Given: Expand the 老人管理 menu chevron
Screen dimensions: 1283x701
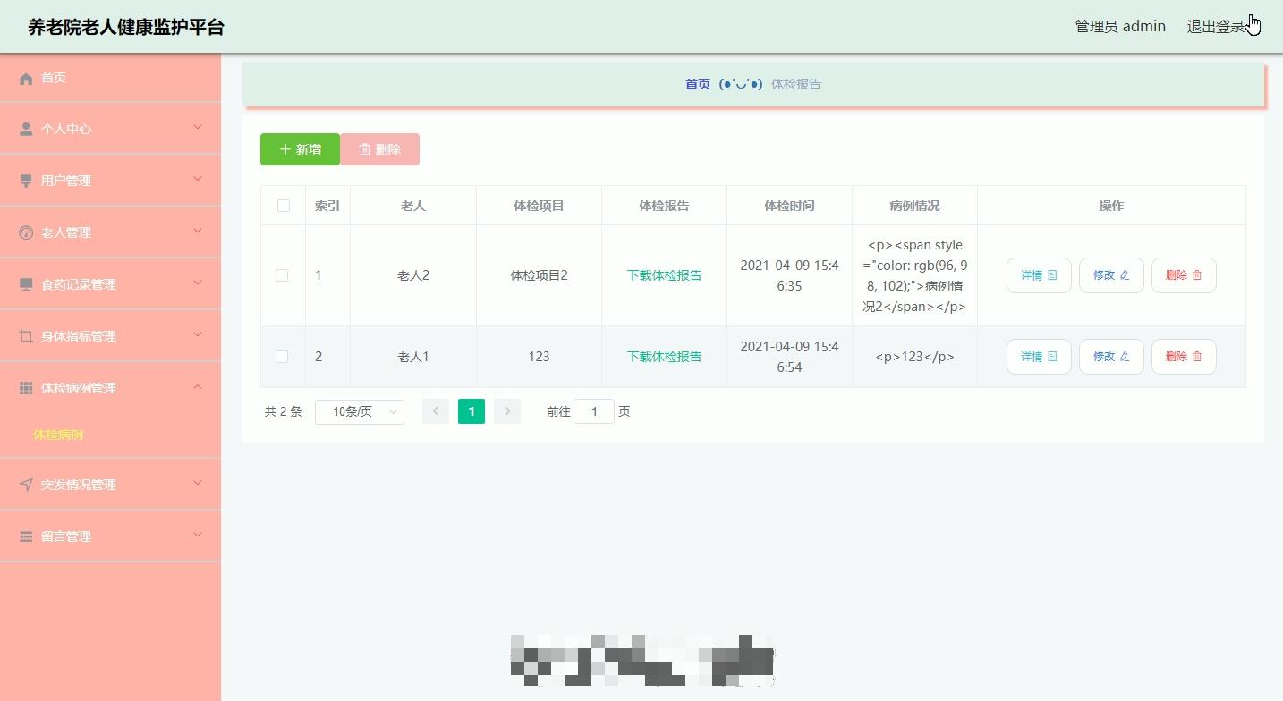Looking at the screenshot, I should point(198,232).
